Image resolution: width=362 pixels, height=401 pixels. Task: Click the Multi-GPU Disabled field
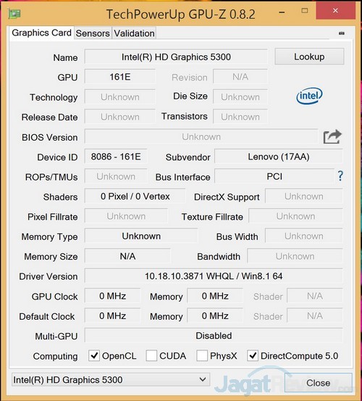[214, 336]
